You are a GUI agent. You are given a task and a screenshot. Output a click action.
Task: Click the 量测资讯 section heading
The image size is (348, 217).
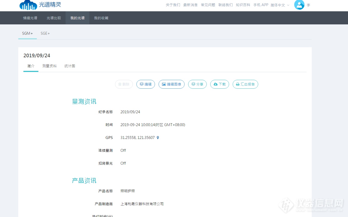tap(84, 101)
